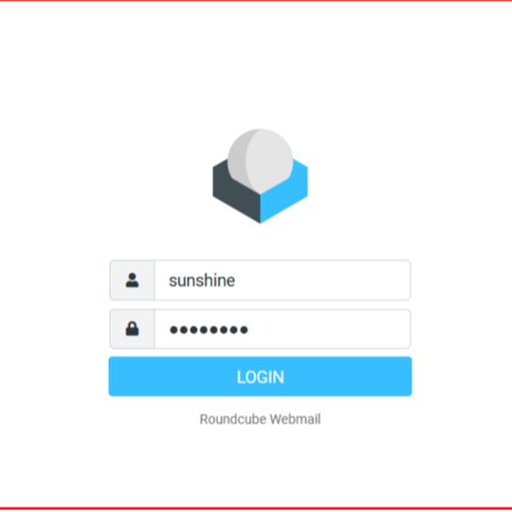Click the word sunshine in the username box

pyautogui.click(x=202, y=281)
